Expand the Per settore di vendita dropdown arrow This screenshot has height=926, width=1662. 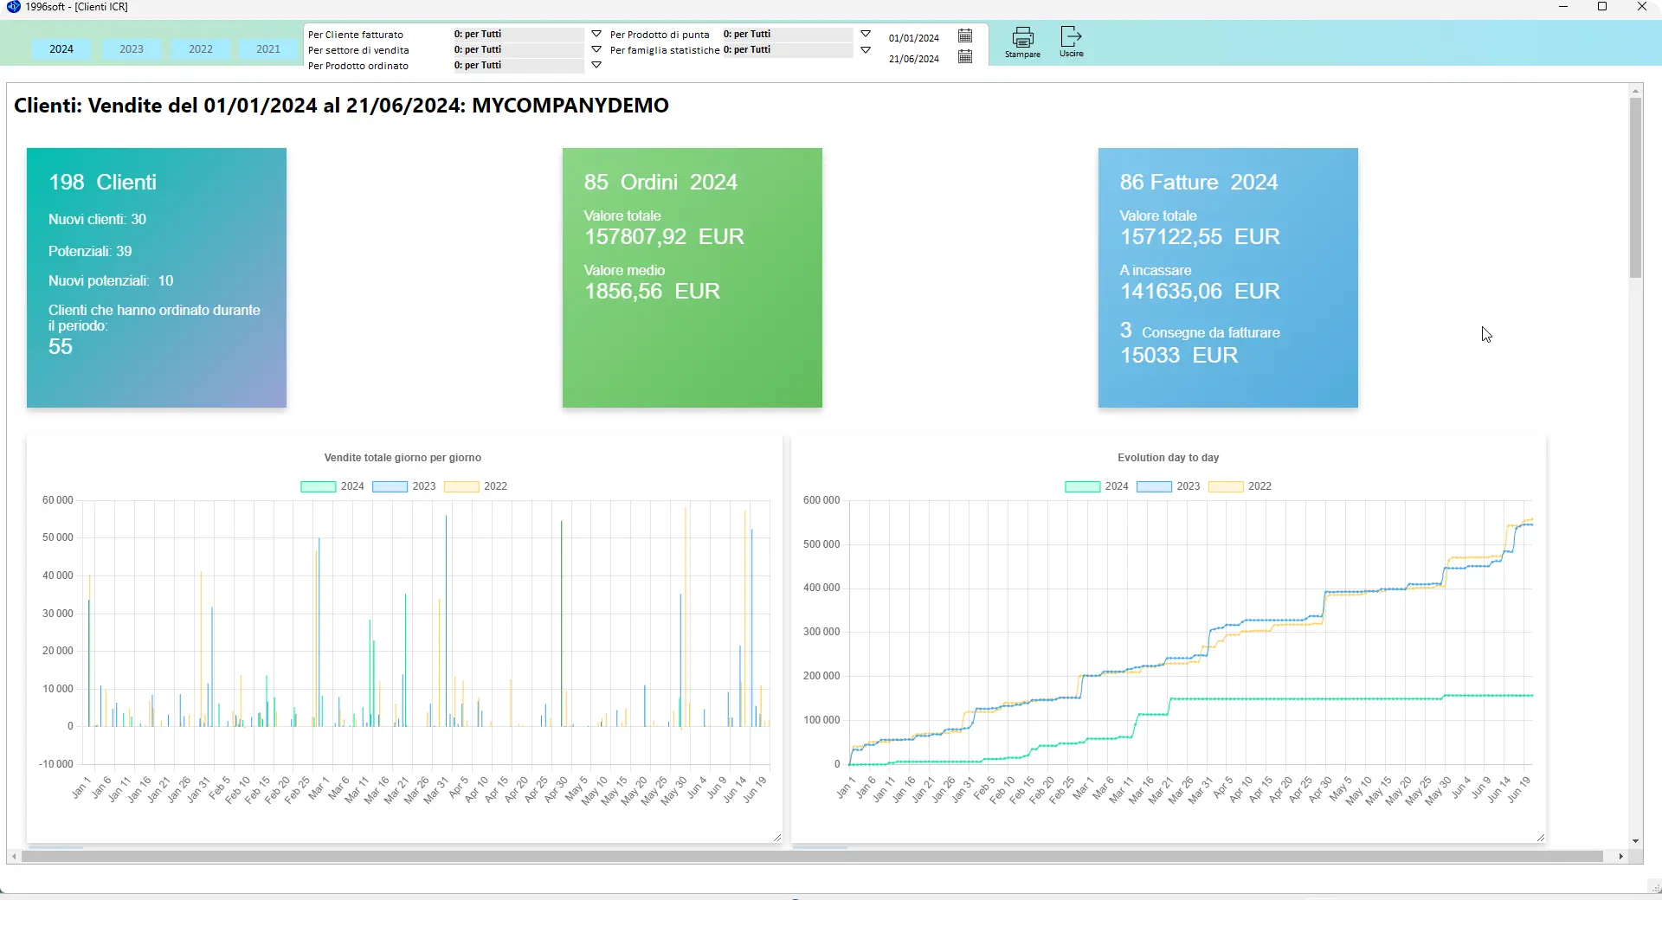click(x=596, y=50)
